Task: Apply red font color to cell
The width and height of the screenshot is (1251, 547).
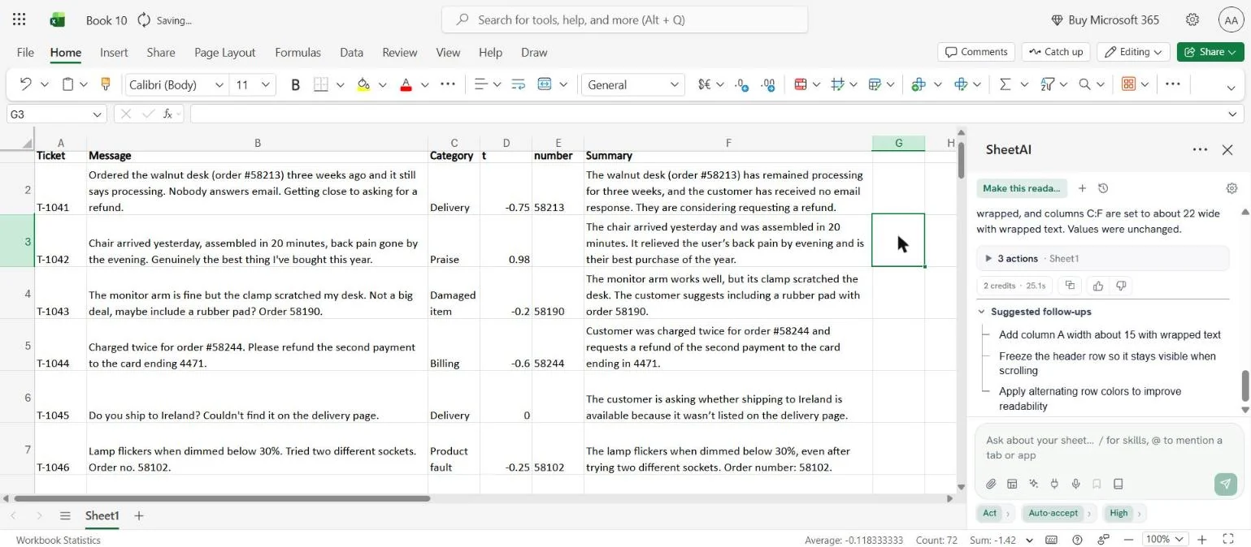Action: pyautogui.click(x=406, y=84)
